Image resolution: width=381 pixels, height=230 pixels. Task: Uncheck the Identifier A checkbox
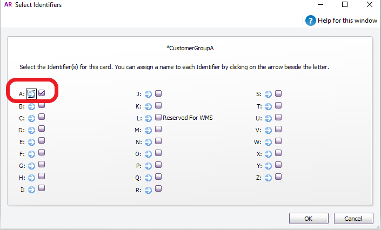tap(42, 93)
